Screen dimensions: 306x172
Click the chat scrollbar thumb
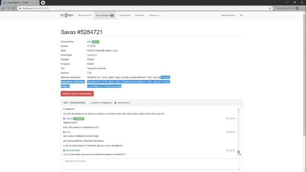coord(239,152)
